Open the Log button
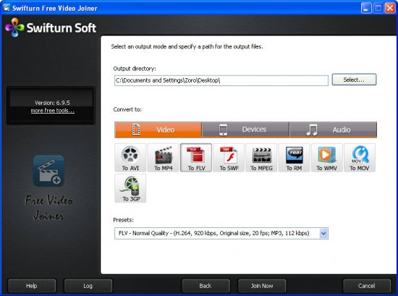 click(88, 286)
